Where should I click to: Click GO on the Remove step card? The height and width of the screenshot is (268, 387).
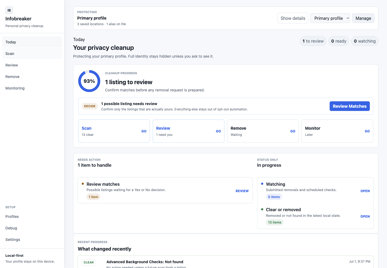pyautogui.click(x=293, y=131)
